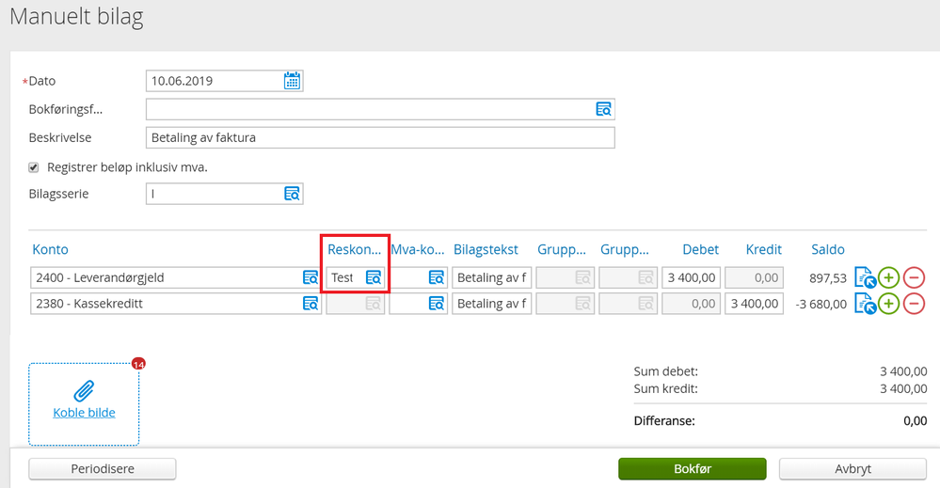Click the Bokfør button
This screenshot has height=488, width=940.
[693, 469]
